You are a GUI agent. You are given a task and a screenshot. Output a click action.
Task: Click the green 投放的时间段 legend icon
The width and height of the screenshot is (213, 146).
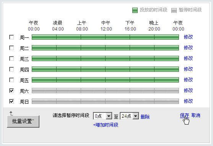tap(135, 10)
